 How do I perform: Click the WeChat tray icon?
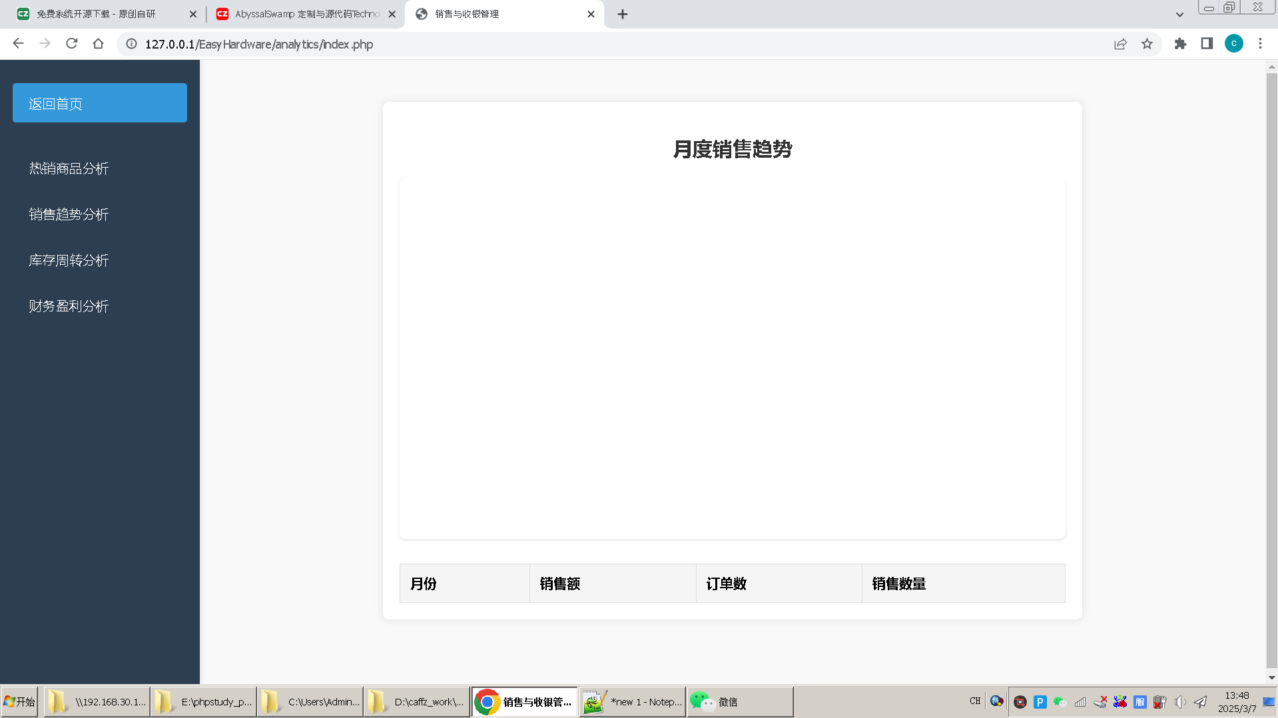1060,701
